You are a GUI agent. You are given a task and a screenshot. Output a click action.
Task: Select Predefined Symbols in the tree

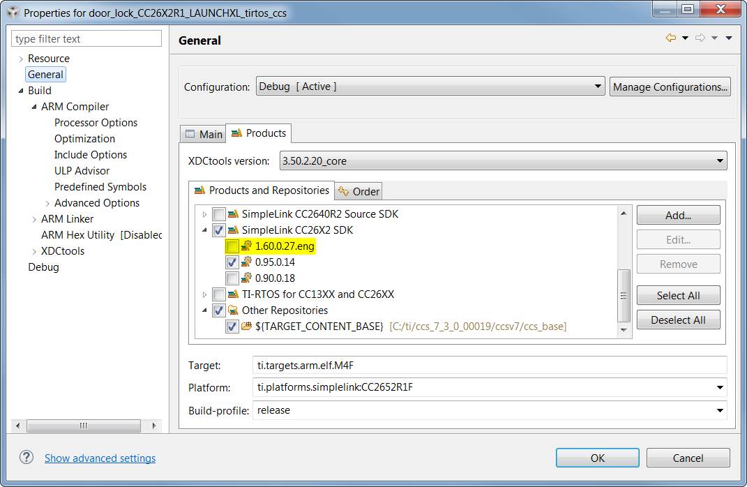(100, 187)
